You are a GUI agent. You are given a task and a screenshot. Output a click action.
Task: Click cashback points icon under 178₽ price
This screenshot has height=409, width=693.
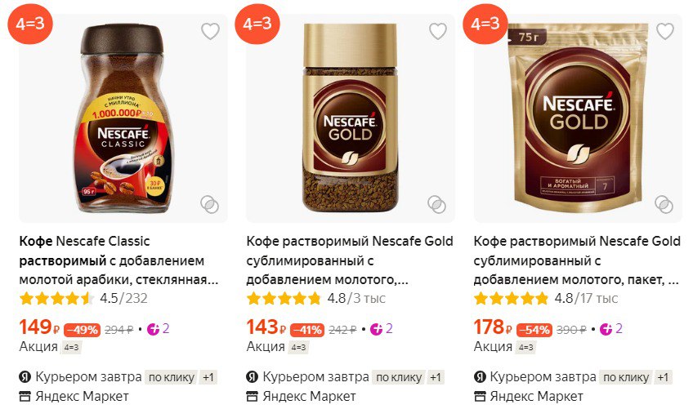(x=606, y=329)
